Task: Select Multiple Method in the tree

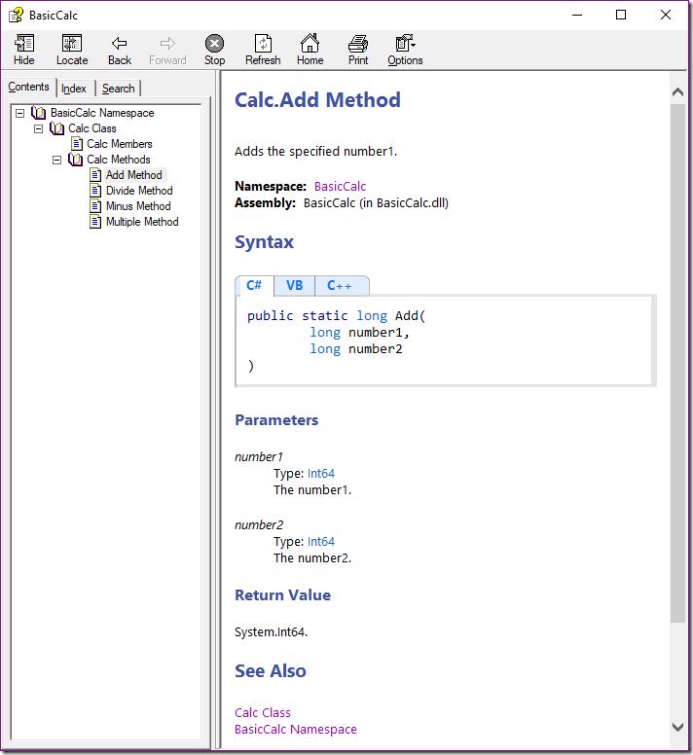Action: tap(142, 222)
